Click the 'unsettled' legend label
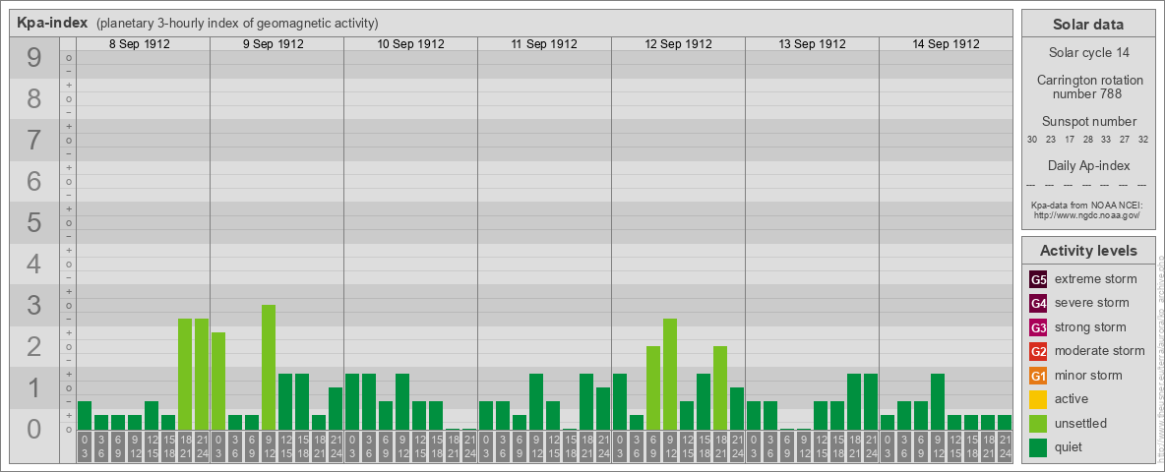This screenshot has width=1165, height=472. coord(1080,423)
